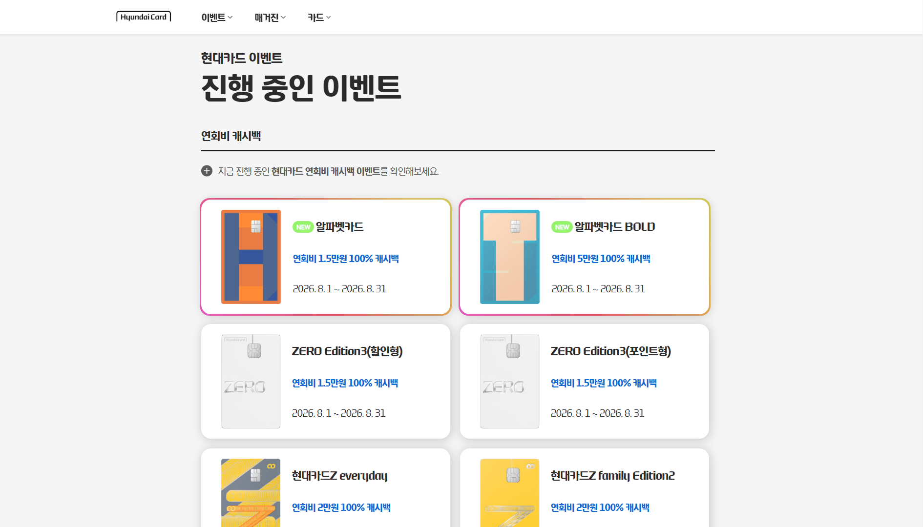
Task: Open the ZERO Edition3(포인트형) event title
Action: click(x=611, y=351)
